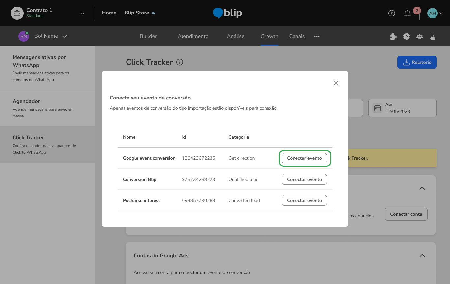Click the puzzle piece integrations icon
This screenshot has height=284, width=450.
(x=393, y=36)
